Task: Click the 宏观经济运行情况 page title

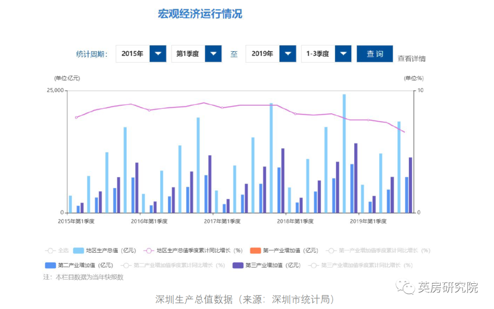Action: coord(200,14)
